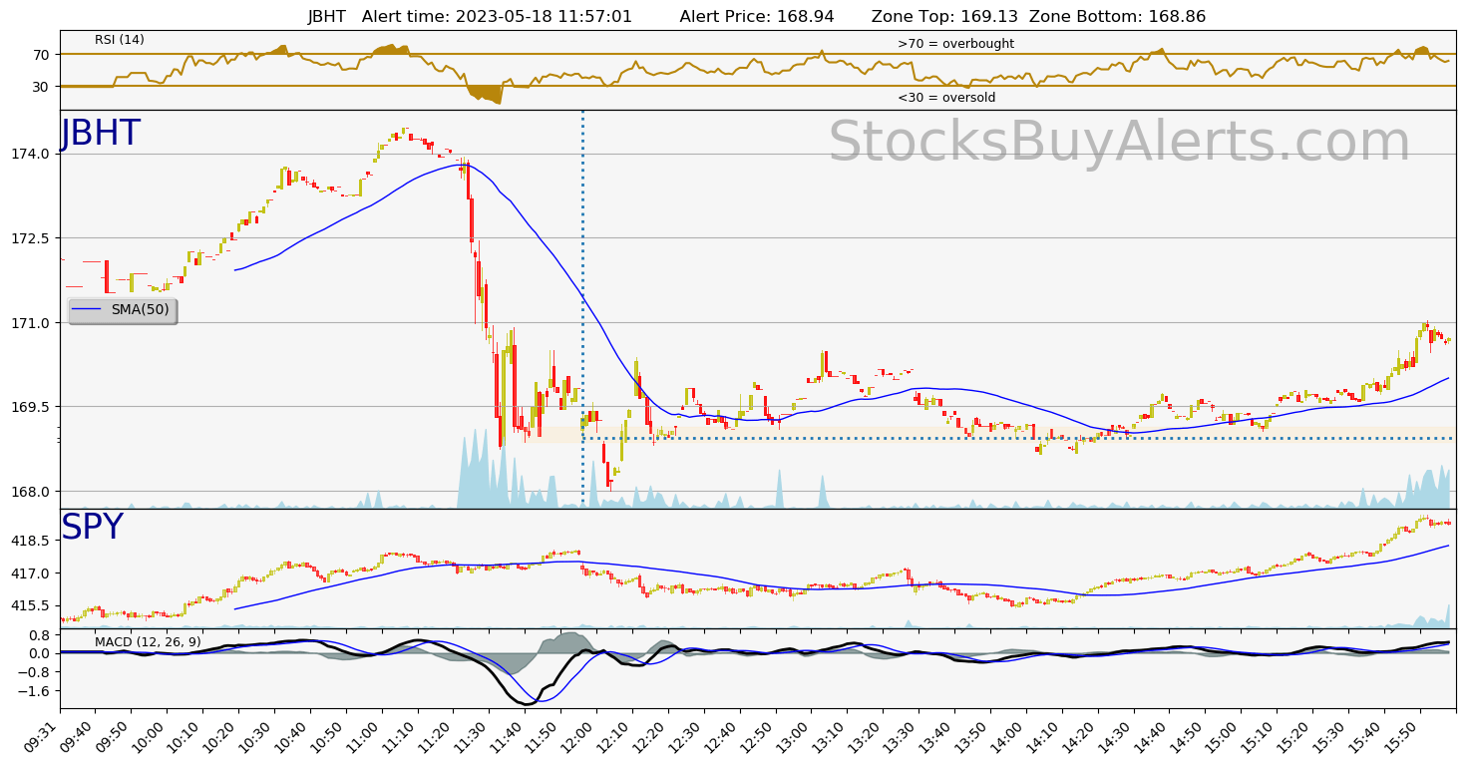The image size is (1470, 766).
Task: Click the 174.0 price axis label
Action: click(x=33, y=154)
